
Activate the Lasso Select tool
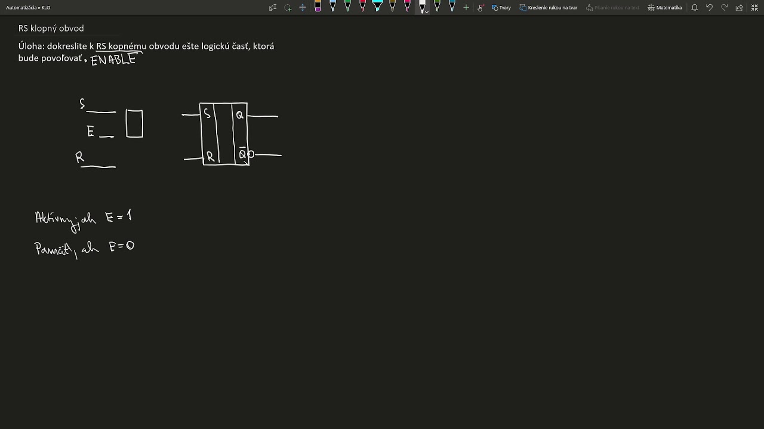[288, 8]
